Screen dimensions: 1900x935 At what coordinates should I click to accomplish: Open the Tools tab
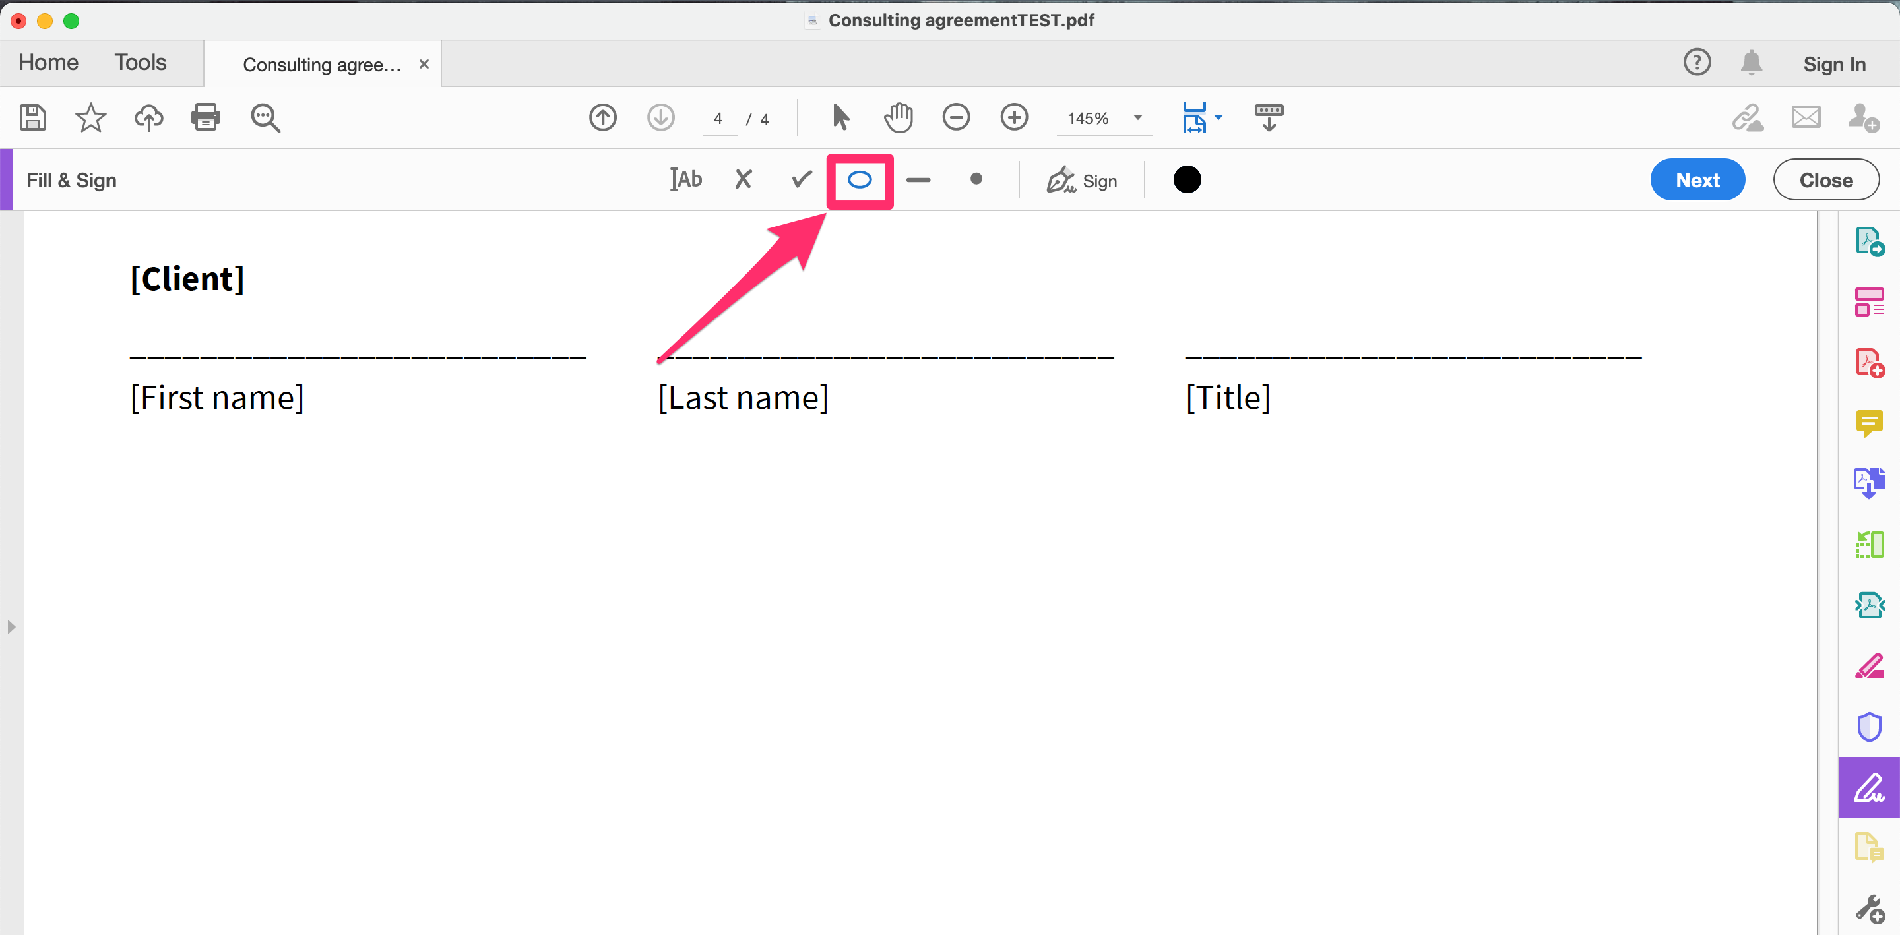coord(139,61)
